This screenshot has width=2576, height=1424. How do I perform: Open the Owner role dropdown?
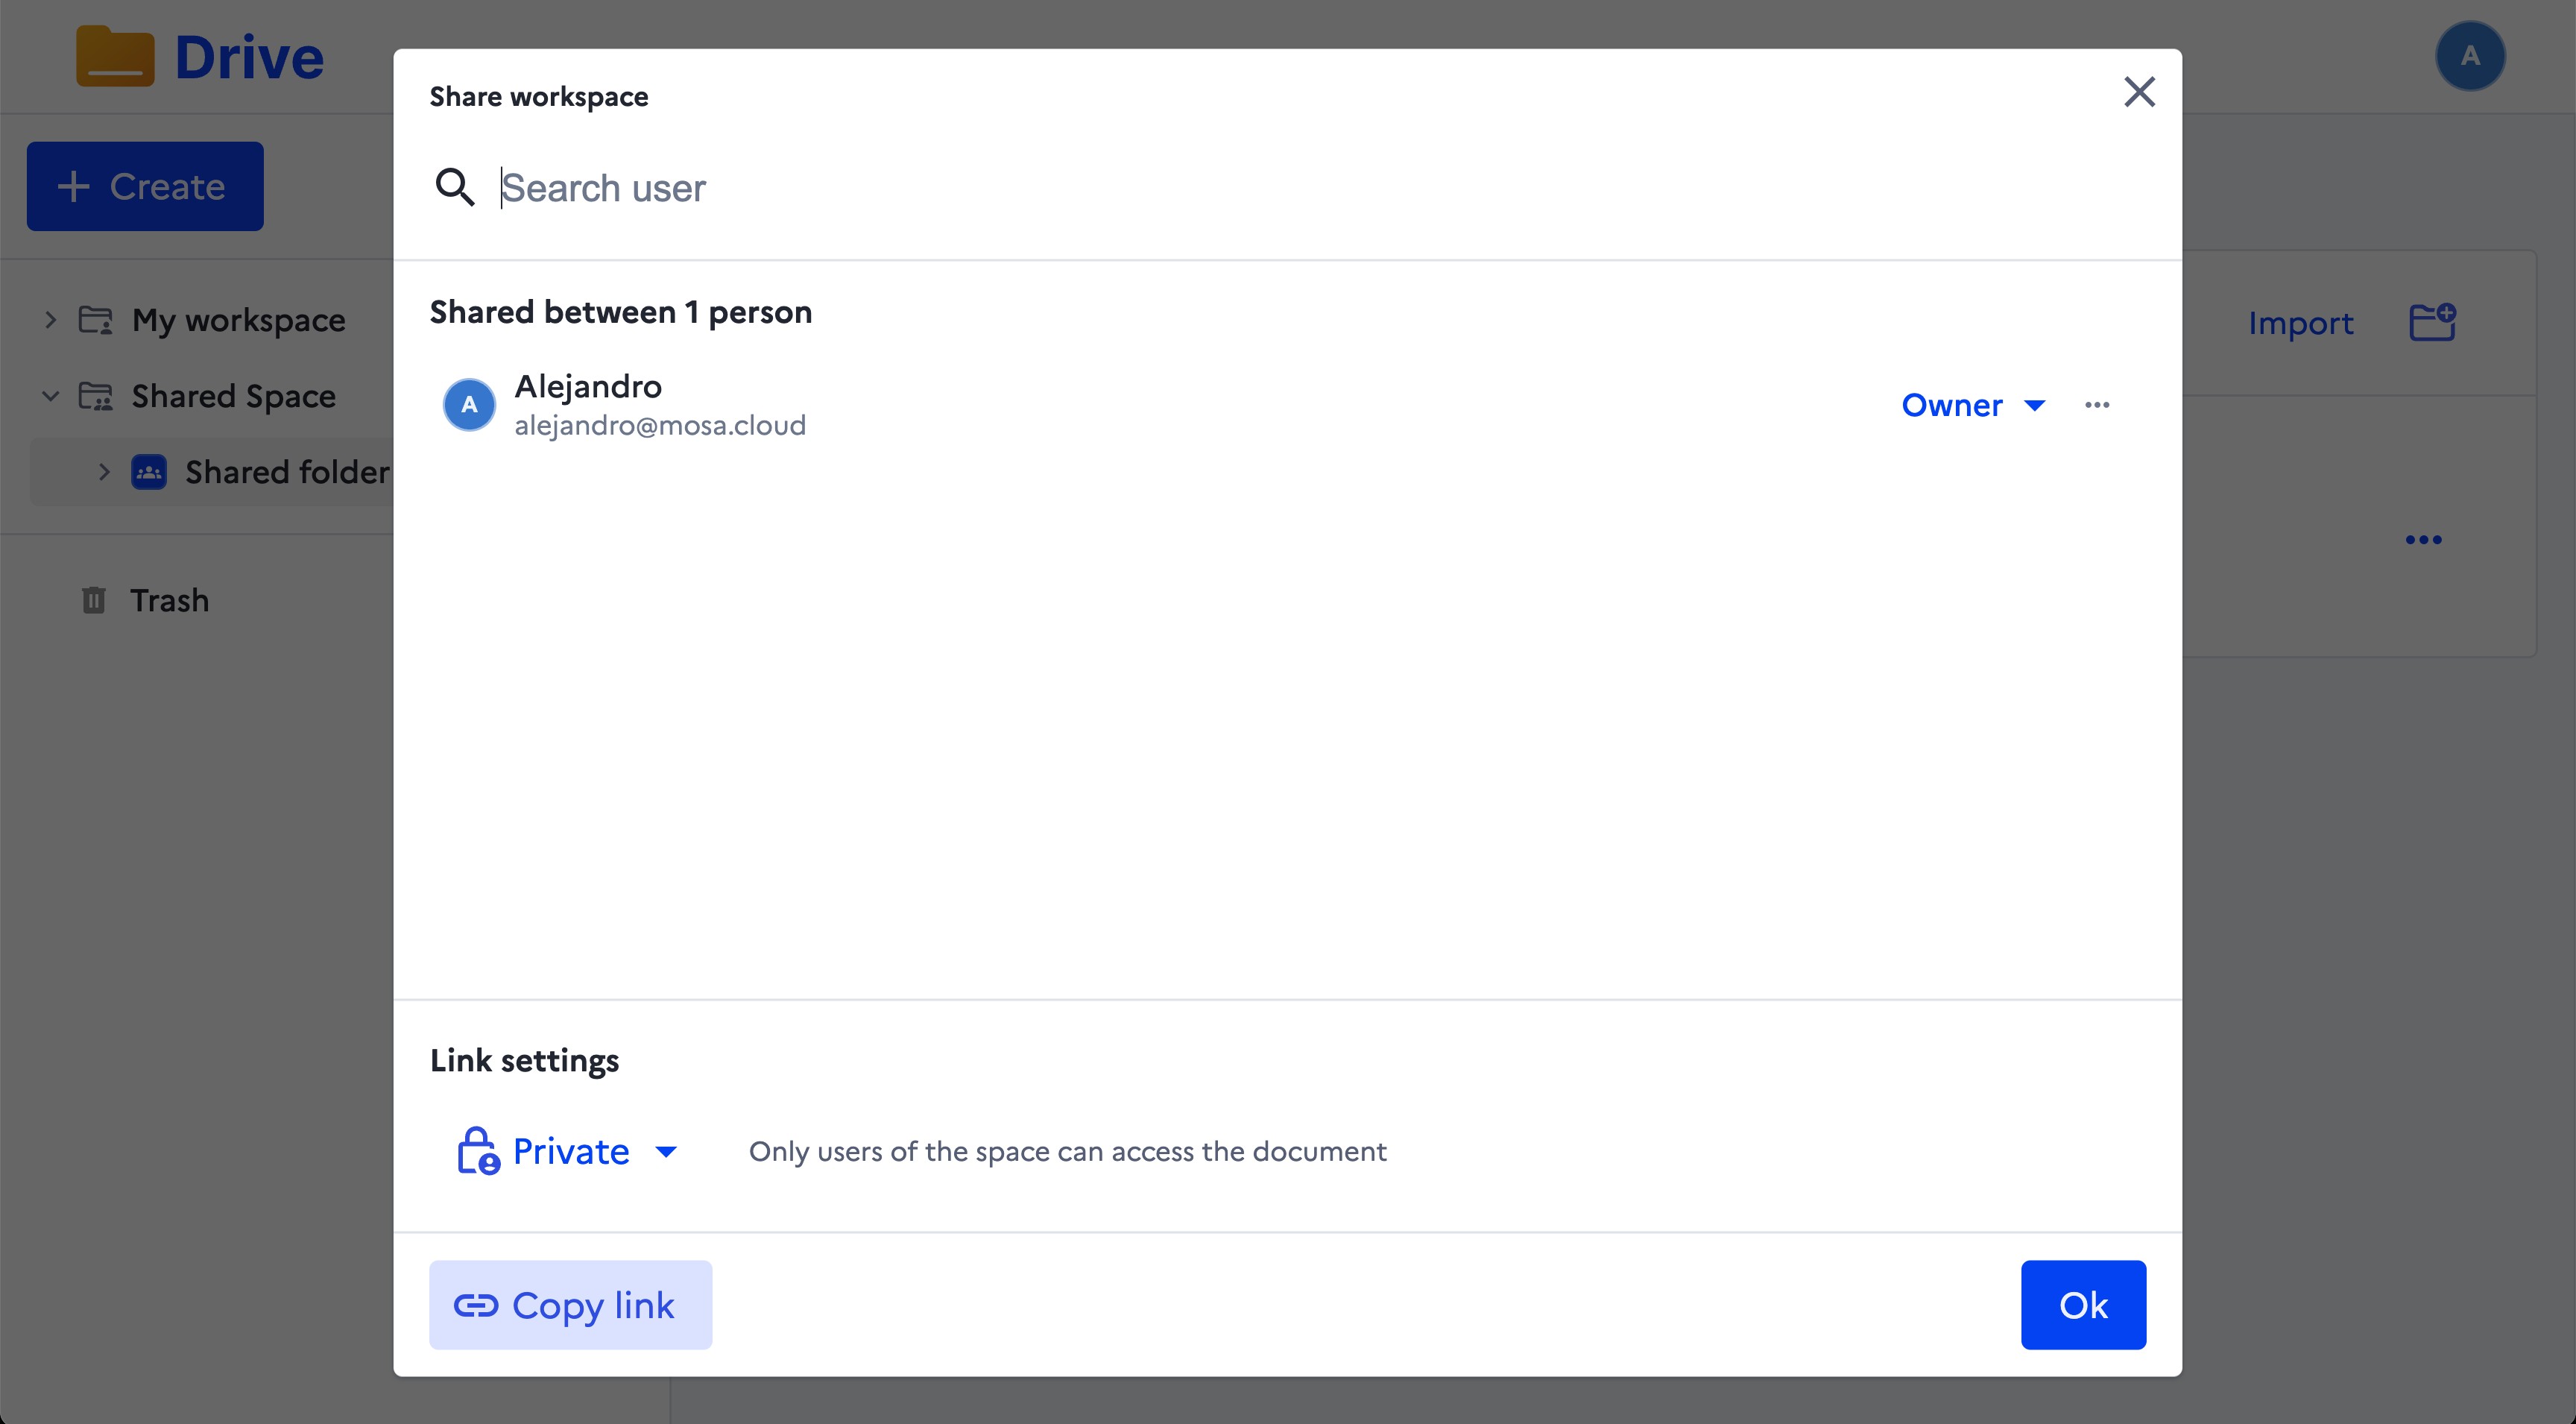tap(1973, 405)
